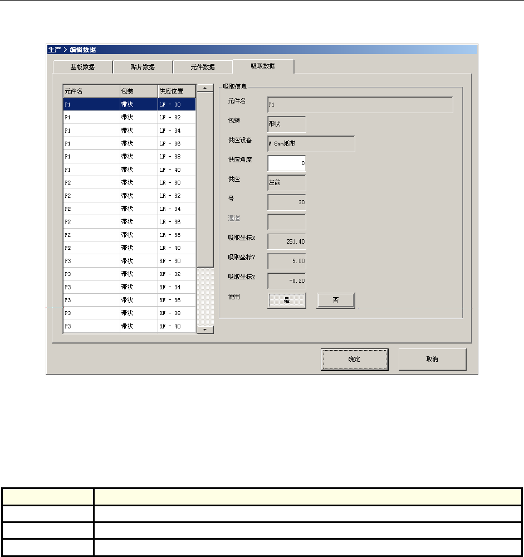The height and width of the screenshot is (557, 524).
Task: Set 使用 to 否
Action: [336, 301]
